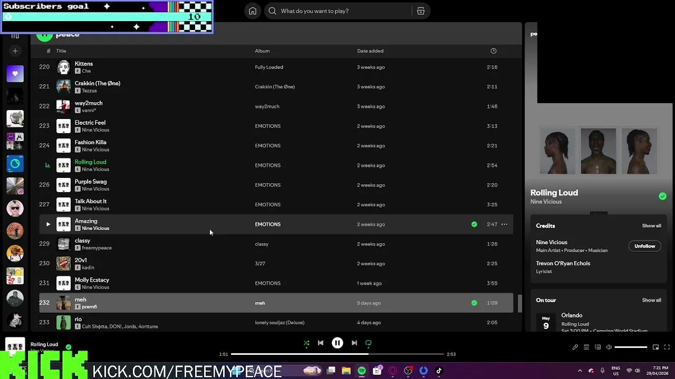Open the miniplayer
Viewport: 675px width, 379px height.
tap(655, 347)
